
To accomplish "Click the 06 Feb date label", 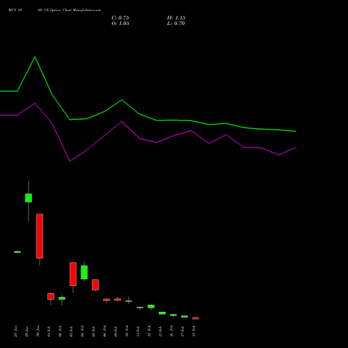I will tap(104, 331).
